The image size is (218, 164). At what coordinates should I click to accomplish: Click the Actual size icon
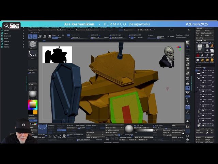click(x=188, y=69)
